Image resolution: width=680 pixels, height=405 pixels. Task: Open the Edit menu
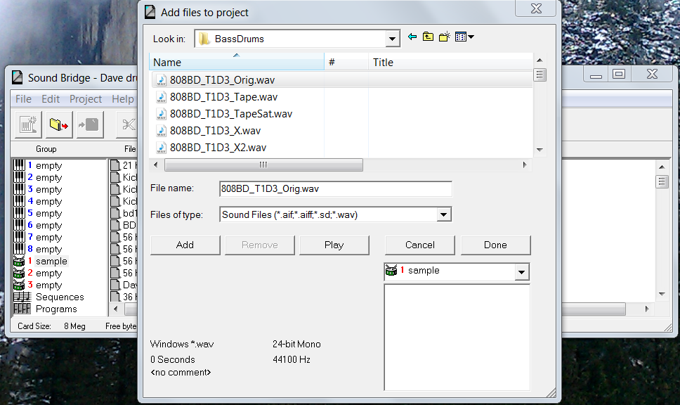tap(51, 99)
